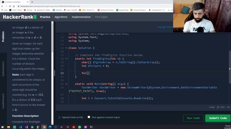Image resolution: width=231 pixels, height=129 pixels.
Task: Click the HackerRank logo
Action: pyautogui.click(x=19, y=17)
